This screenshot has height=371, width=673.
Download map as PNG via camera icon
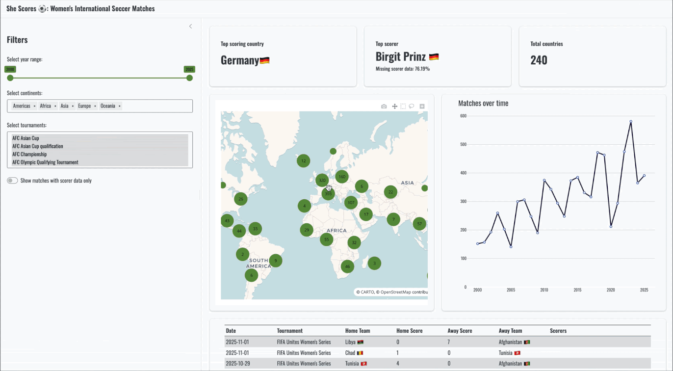384,106
